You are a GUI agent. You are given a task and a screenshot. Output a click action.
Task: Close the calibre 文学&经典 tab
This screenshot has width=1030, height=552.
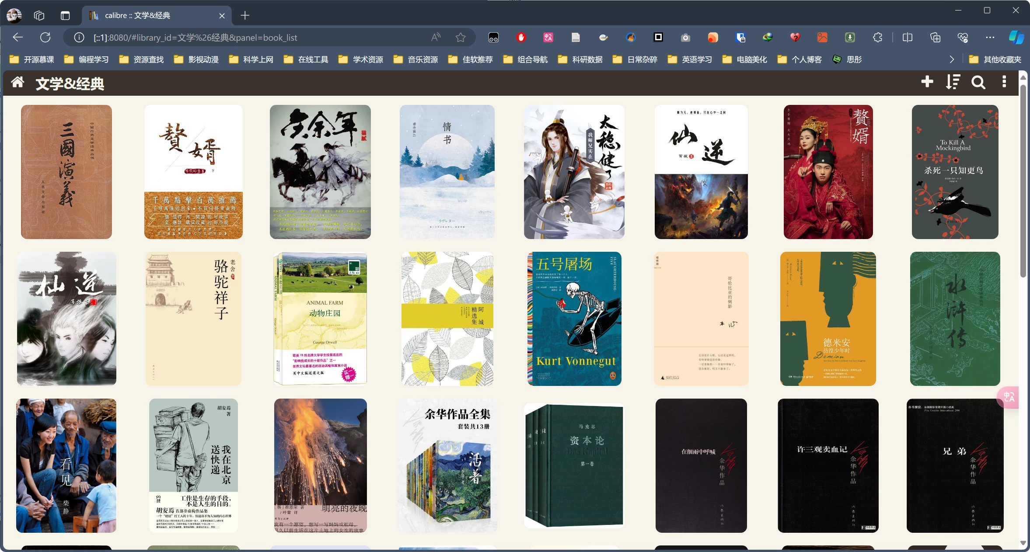(x=222, y=16)
